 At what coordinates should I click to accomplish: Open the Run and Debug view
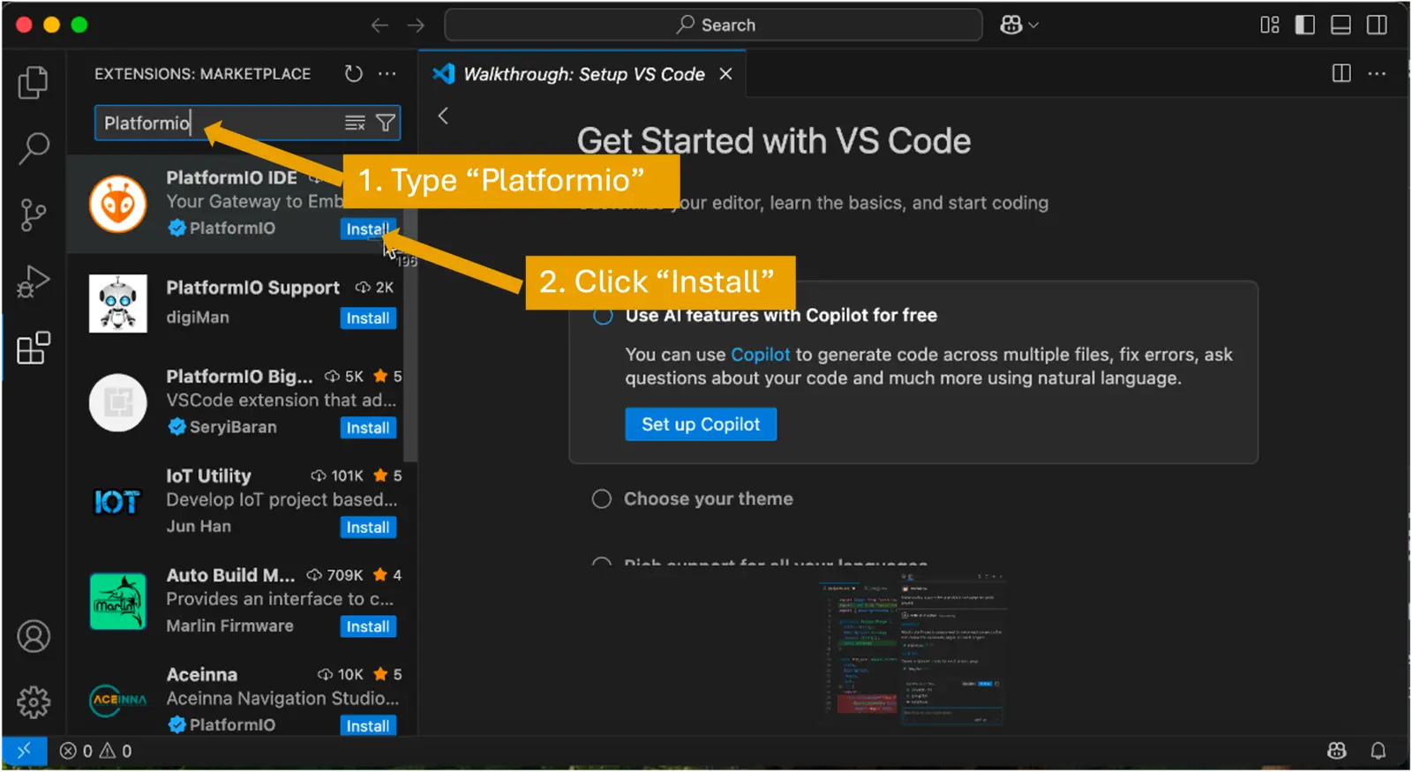point(34,281)
